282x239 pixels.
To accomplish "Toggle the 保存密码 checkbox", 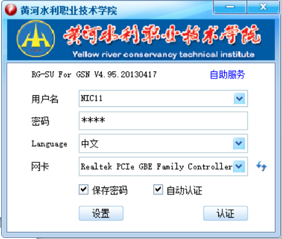I will click(x=83, y=190).
